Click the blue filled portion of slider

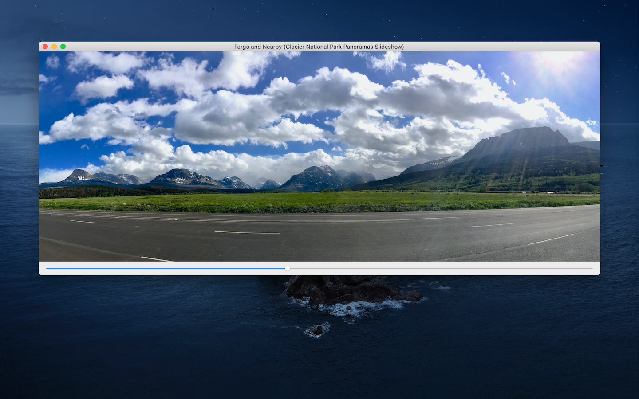[166, 268]
